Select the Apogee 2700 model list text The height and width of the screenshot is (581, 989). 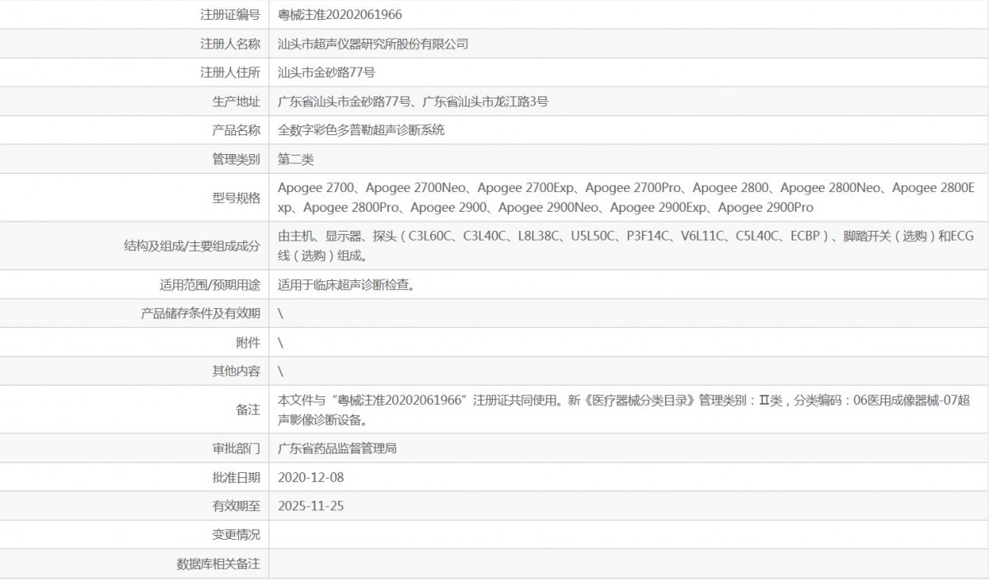click(626, 198)
